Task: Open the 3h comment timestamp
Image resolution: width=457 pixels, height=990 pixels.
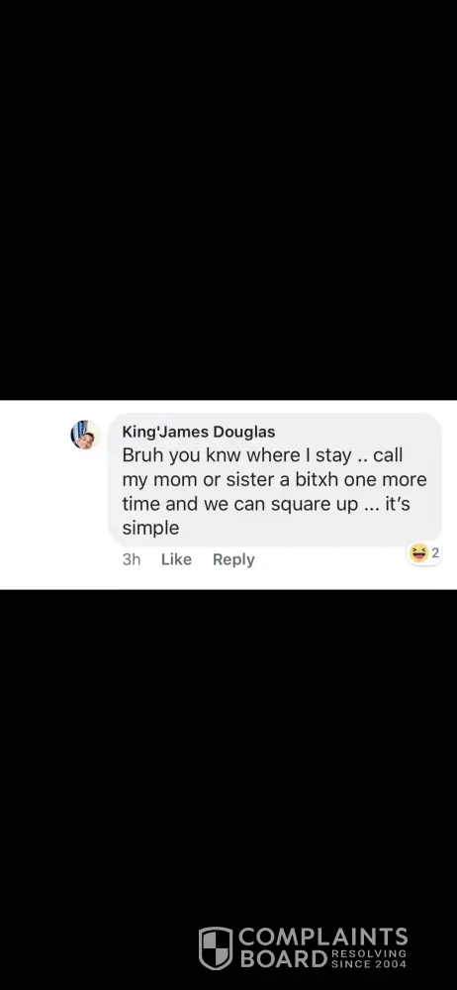Action: 132,559
